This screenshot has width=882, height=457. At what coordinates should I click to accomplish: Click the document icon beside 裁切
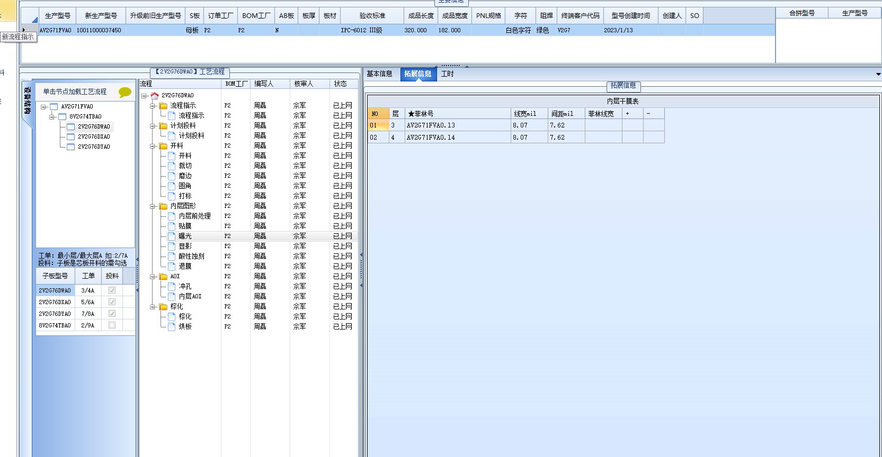(172, 166)
